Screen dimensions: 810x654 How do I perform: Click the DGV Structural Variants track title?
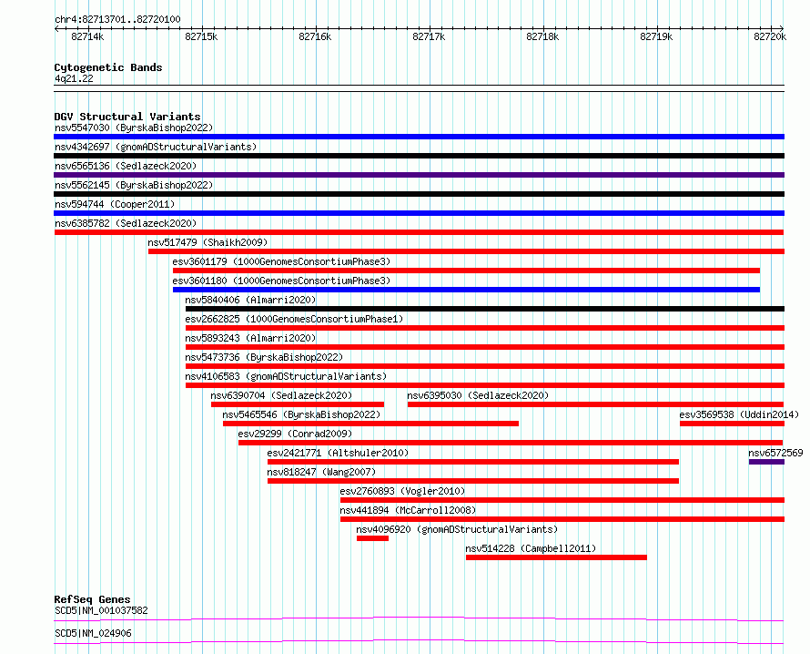(x=127, y=117)
